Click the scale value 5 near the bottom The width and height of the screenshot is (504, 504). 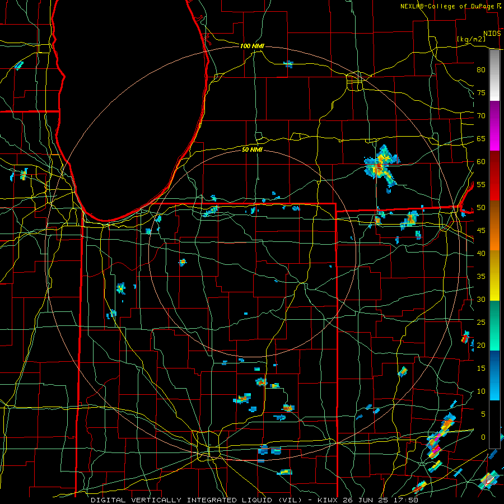(483, 414)
